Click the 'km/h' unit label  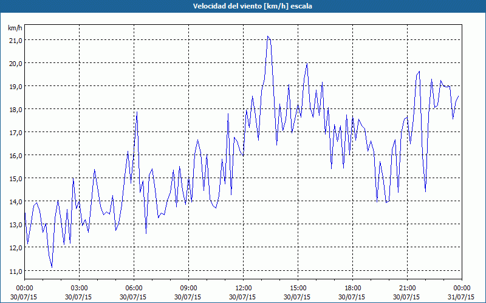[x=15, y=28]
